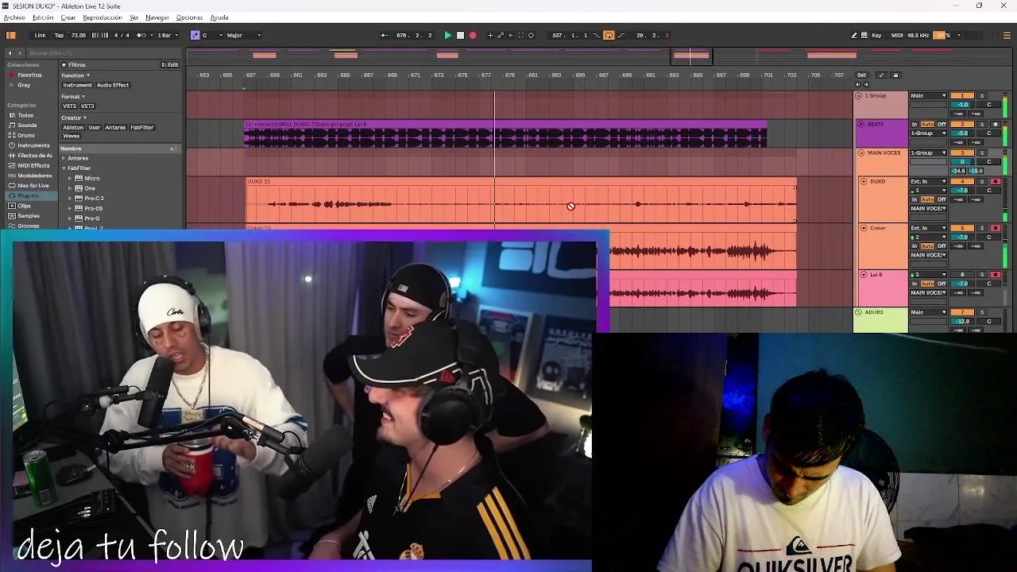Enable the arrangement Loop switch

(609, 35)
